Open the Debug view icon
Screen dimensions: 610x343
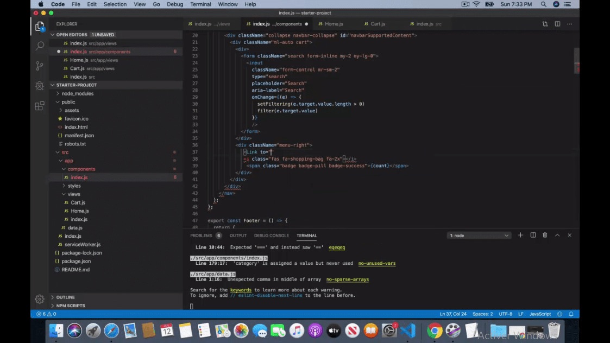(39, 86)
